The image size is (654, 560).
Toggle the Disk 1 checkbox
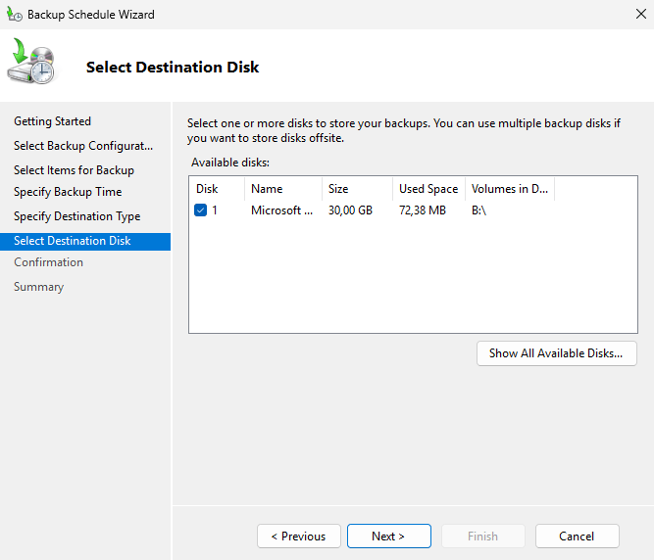click(201, 210)
